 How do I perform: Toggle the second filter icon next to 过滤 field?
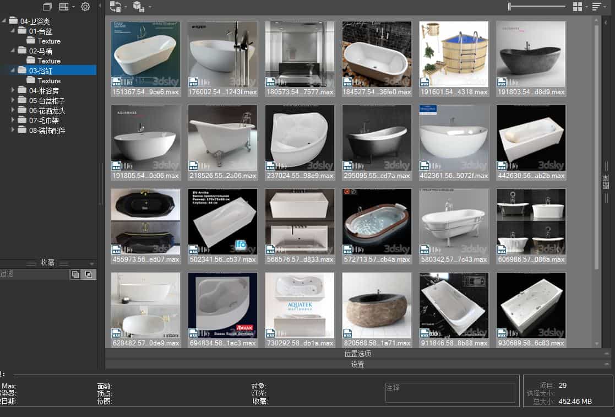(x=88, y=274)
